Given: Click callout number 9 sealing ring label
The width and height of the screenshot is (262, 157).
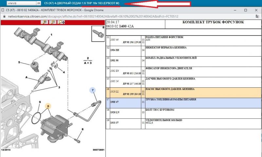Looking at the screenshot, I should [x=40, y=102].
